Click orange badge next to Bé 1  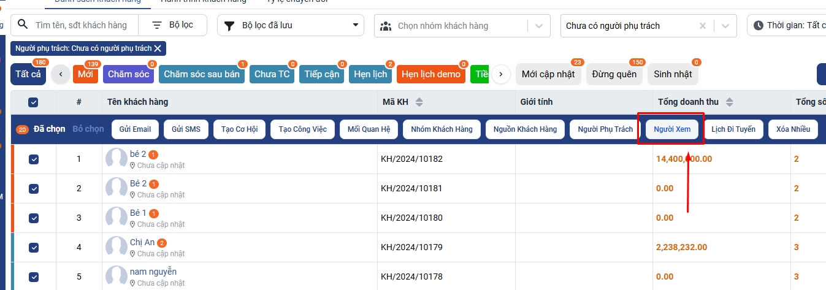click(x=154, y=213)
